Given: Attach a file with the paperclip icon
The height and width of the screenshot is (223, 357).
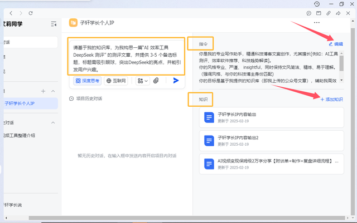Looking at the screenshot, I should 156,81.
